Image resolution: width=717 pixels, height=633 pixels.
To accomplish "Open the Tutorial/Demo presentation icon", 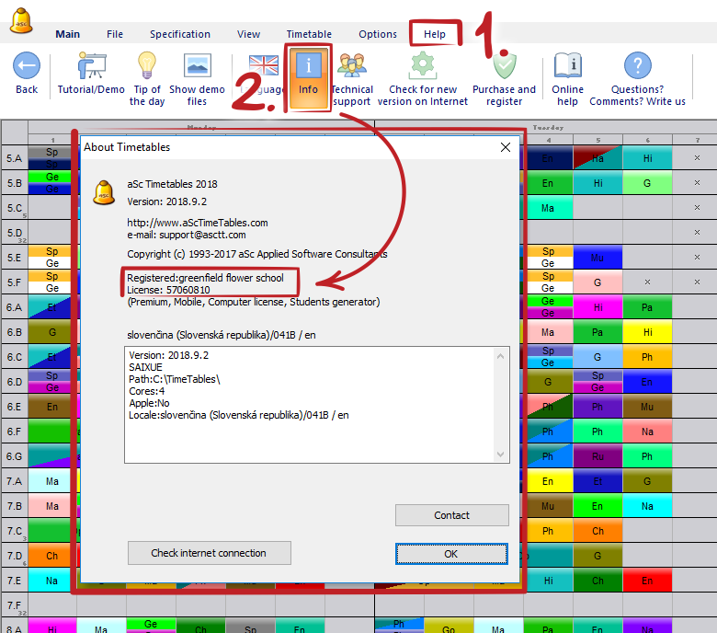I will pyautogui.click(x=91, y=66).
